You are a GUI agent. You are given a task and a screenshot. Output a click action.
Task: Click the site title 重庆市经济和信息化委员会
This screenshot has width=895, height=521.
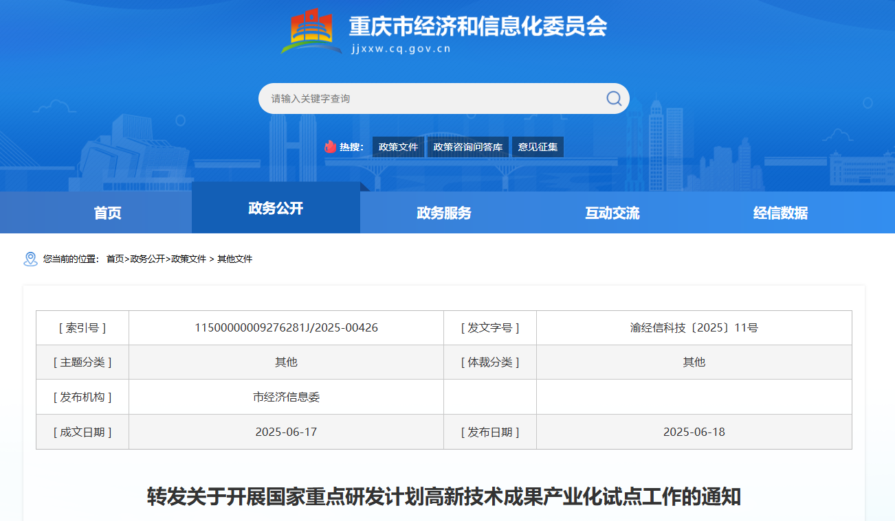(478, 26)
